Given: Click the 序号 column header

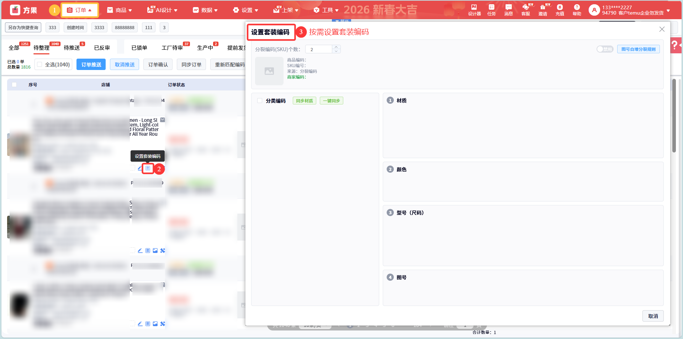Looking at the screenshot, I should [33, 85].
